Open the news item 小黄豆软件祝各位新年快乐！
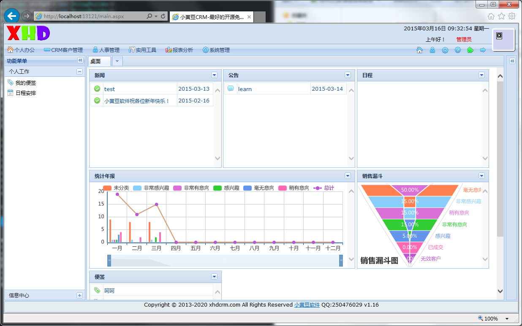Viewport: 522px width, 326px height. coord(137,101)
